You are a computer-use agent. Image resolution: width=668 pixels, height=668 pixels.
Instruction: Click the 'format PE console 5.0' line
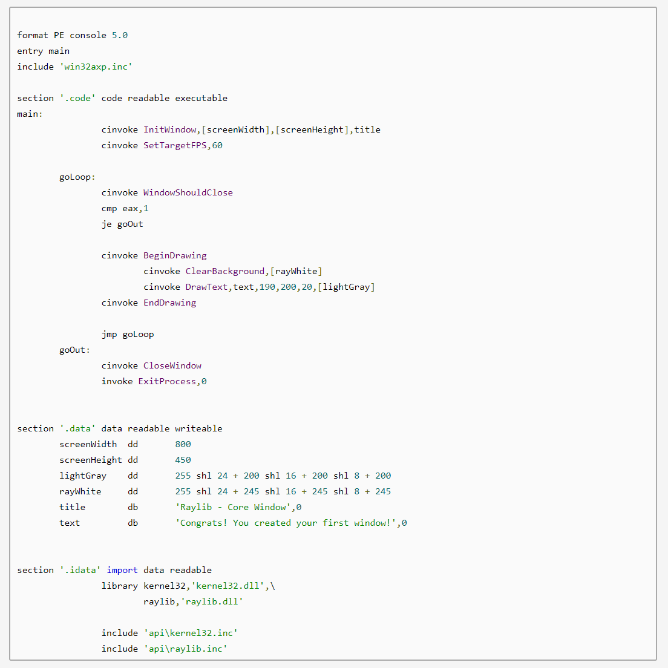pos(73,35)
